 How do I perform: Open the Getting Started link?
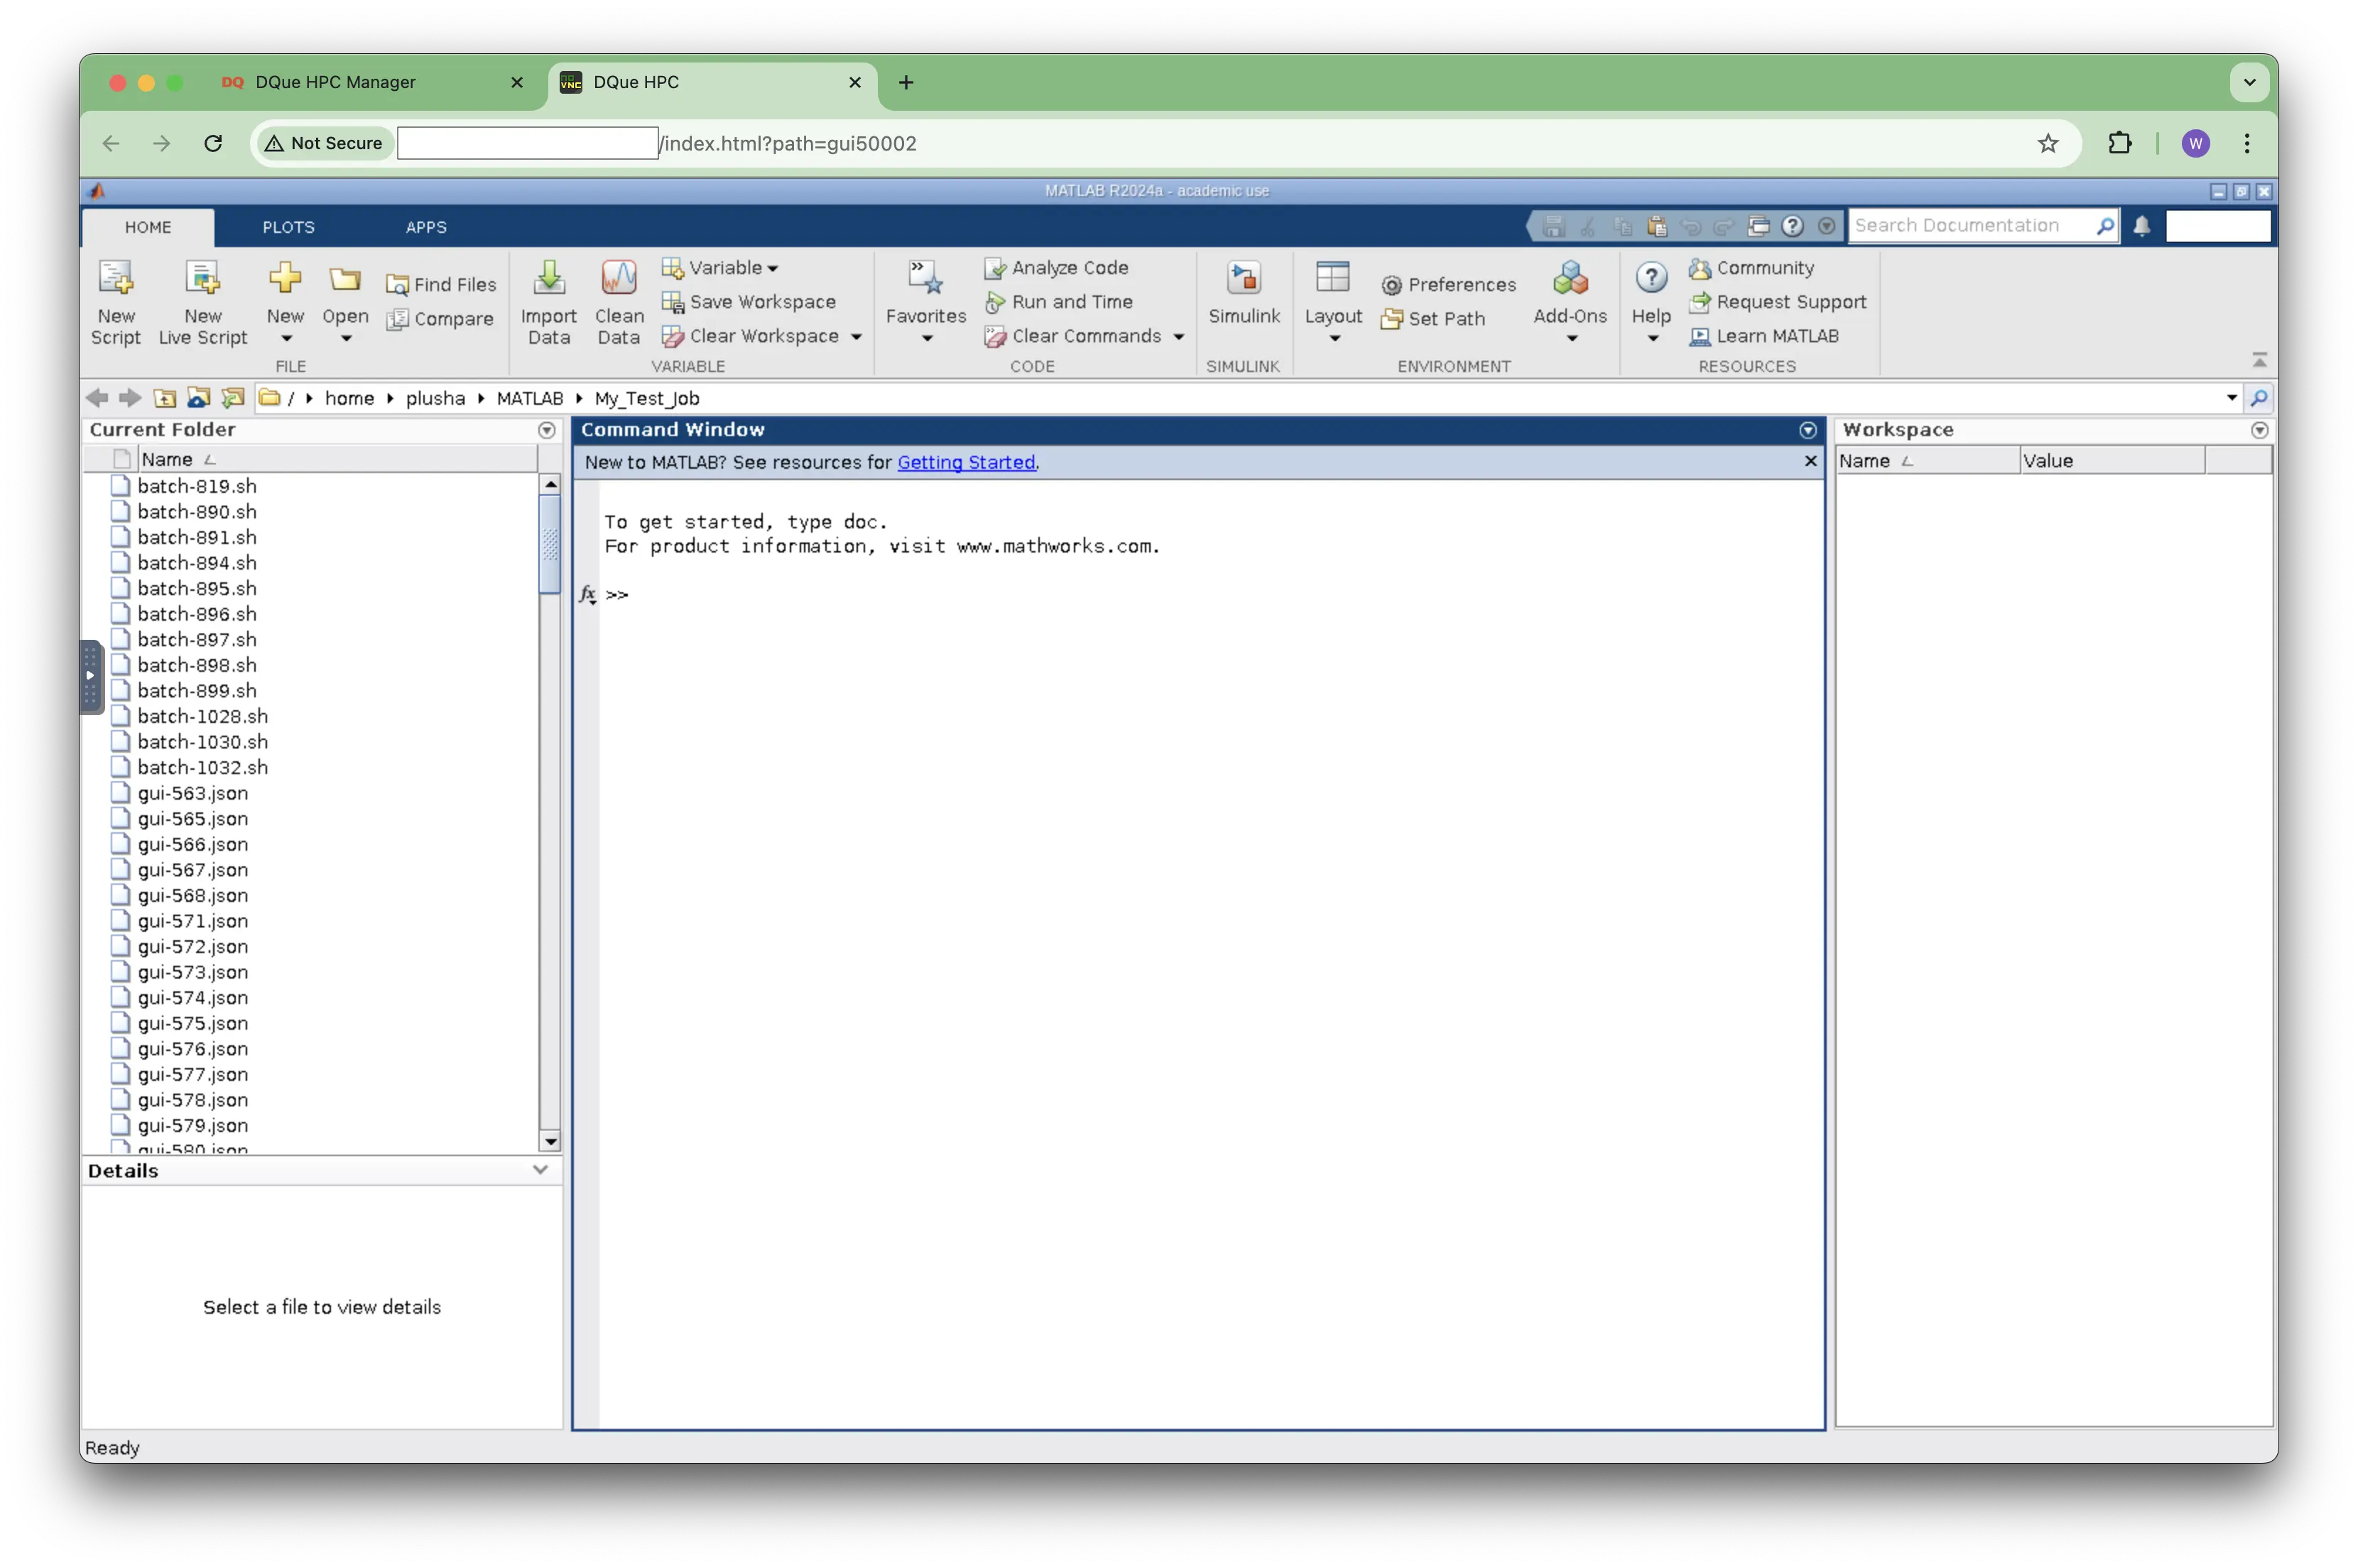point(965,462)
